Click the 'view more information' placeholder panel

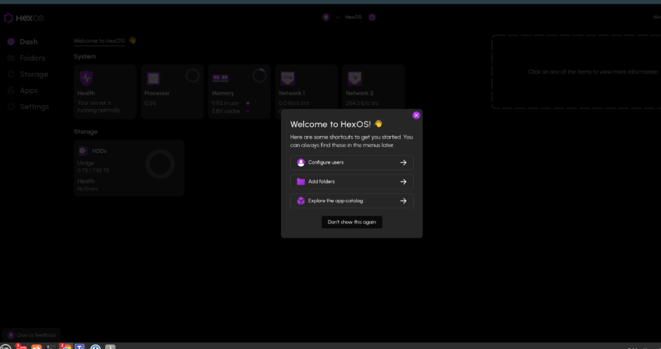(x=576, y=72)
